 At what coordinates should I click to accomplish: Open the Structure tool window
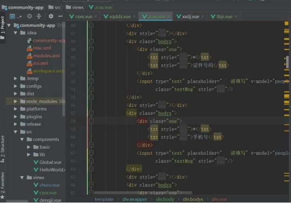tap(3, 148)
